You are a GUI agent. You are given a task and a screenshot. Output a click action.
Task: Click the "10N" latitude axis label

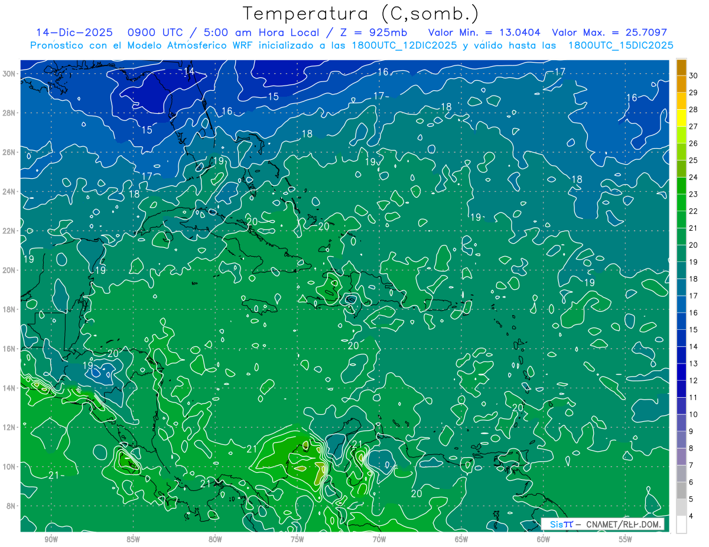9,466
